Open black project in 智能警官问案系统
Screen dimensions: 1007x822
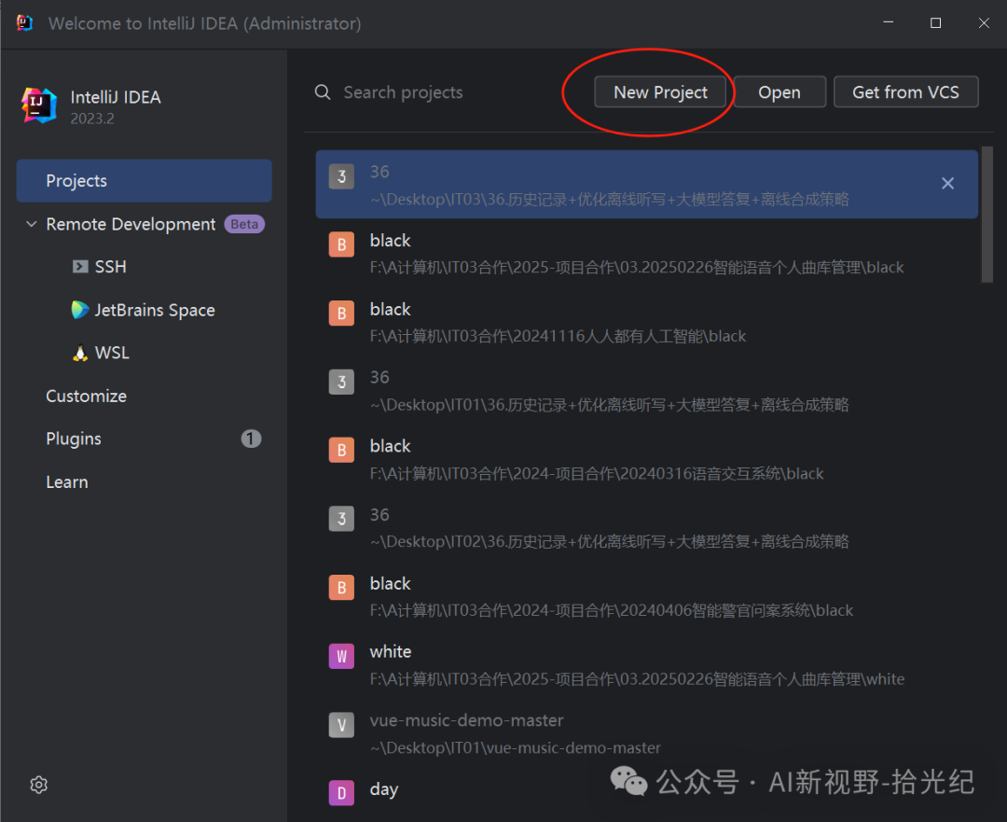coord(647,597)
